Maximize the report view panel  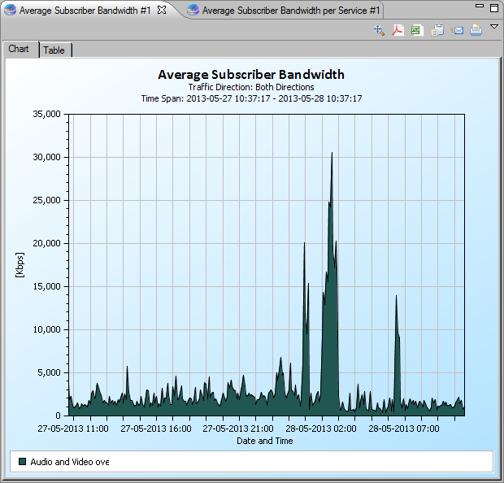pyautogui.click(x=493, y=7)
